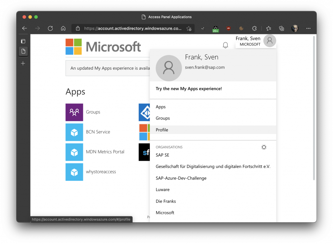Image resolution: width=333 pixels, height=244 pixels.
Task: Open browser Settings and more menu
Action: [x=308, y=28]
